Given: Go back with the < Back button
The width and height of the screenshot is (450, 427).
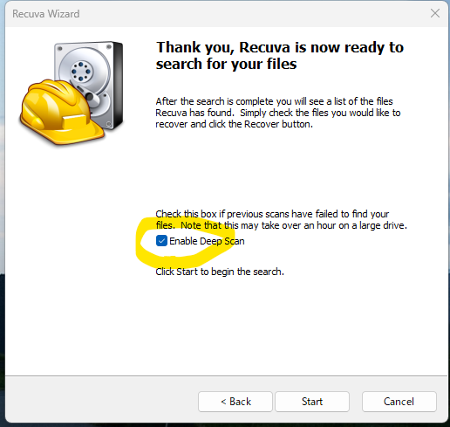Looking at the screenshot, I should coord(235,402).
